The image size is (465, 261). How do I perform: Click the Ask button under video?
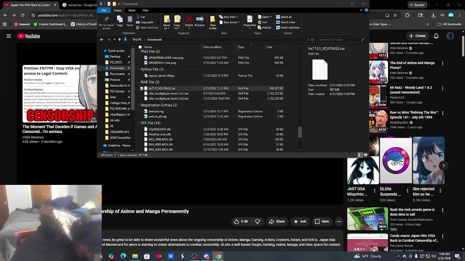(300, 221)
